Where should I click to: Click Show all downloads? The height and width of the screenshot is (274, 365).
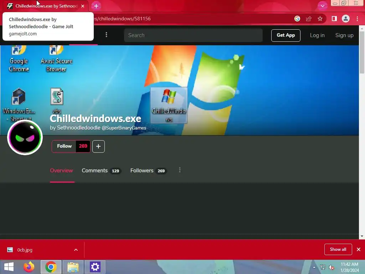[338, 249]
